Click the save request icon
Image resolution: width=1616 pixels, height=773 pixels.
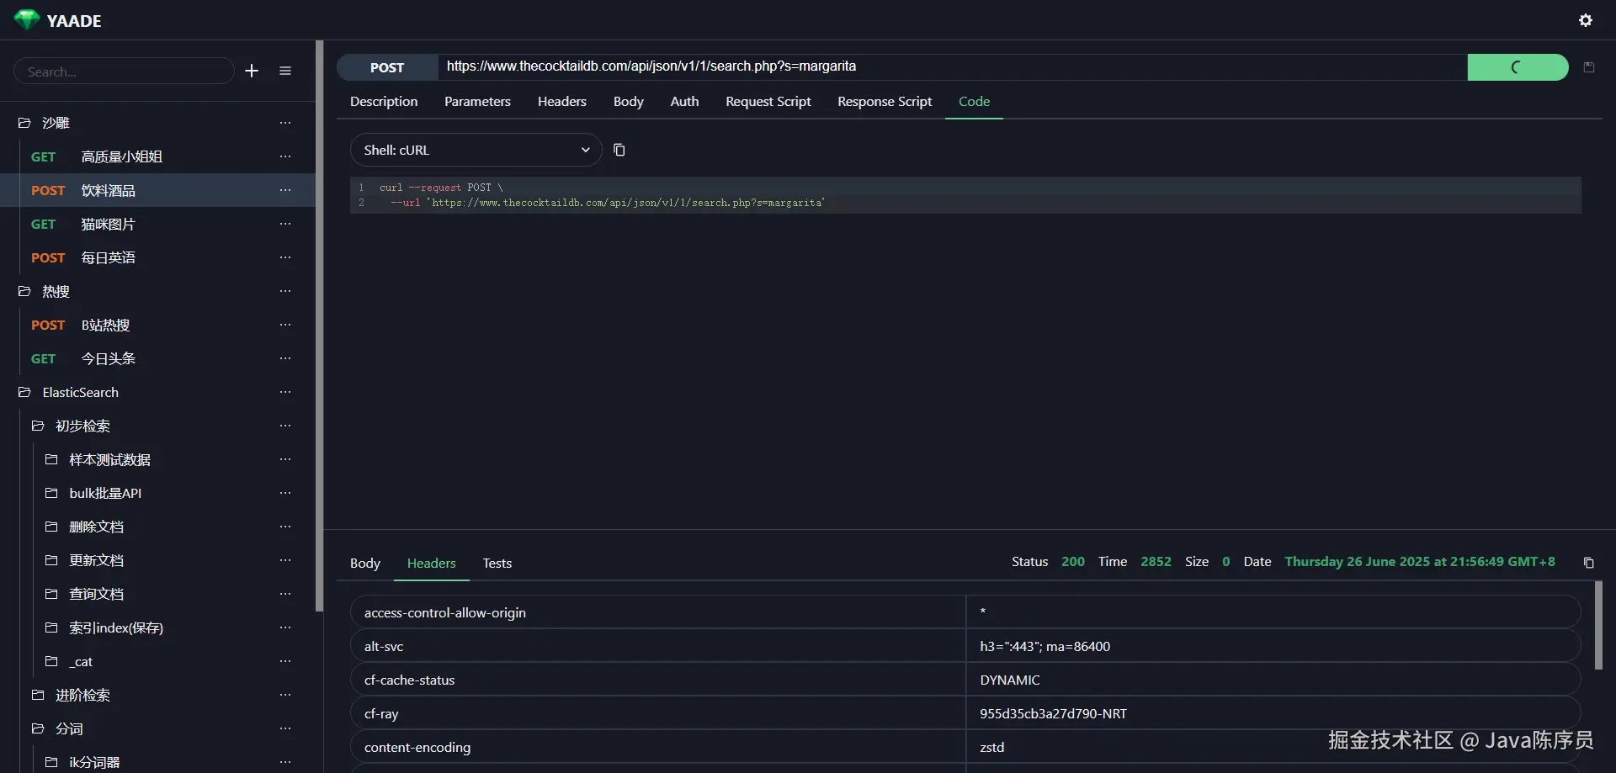[x=1589, y=67]
